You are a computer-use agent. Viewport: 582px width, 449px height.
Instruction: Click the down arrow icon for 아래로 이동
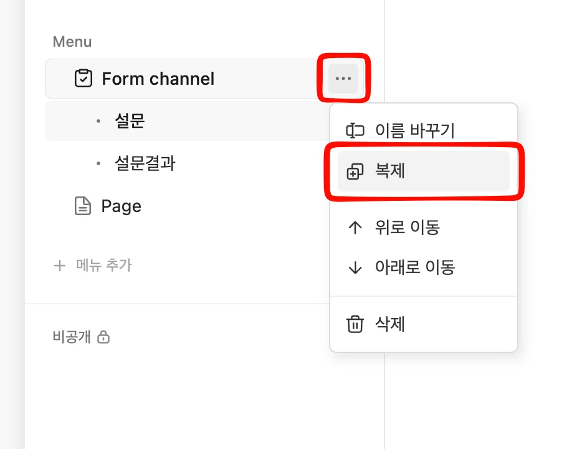coord(355,268)
